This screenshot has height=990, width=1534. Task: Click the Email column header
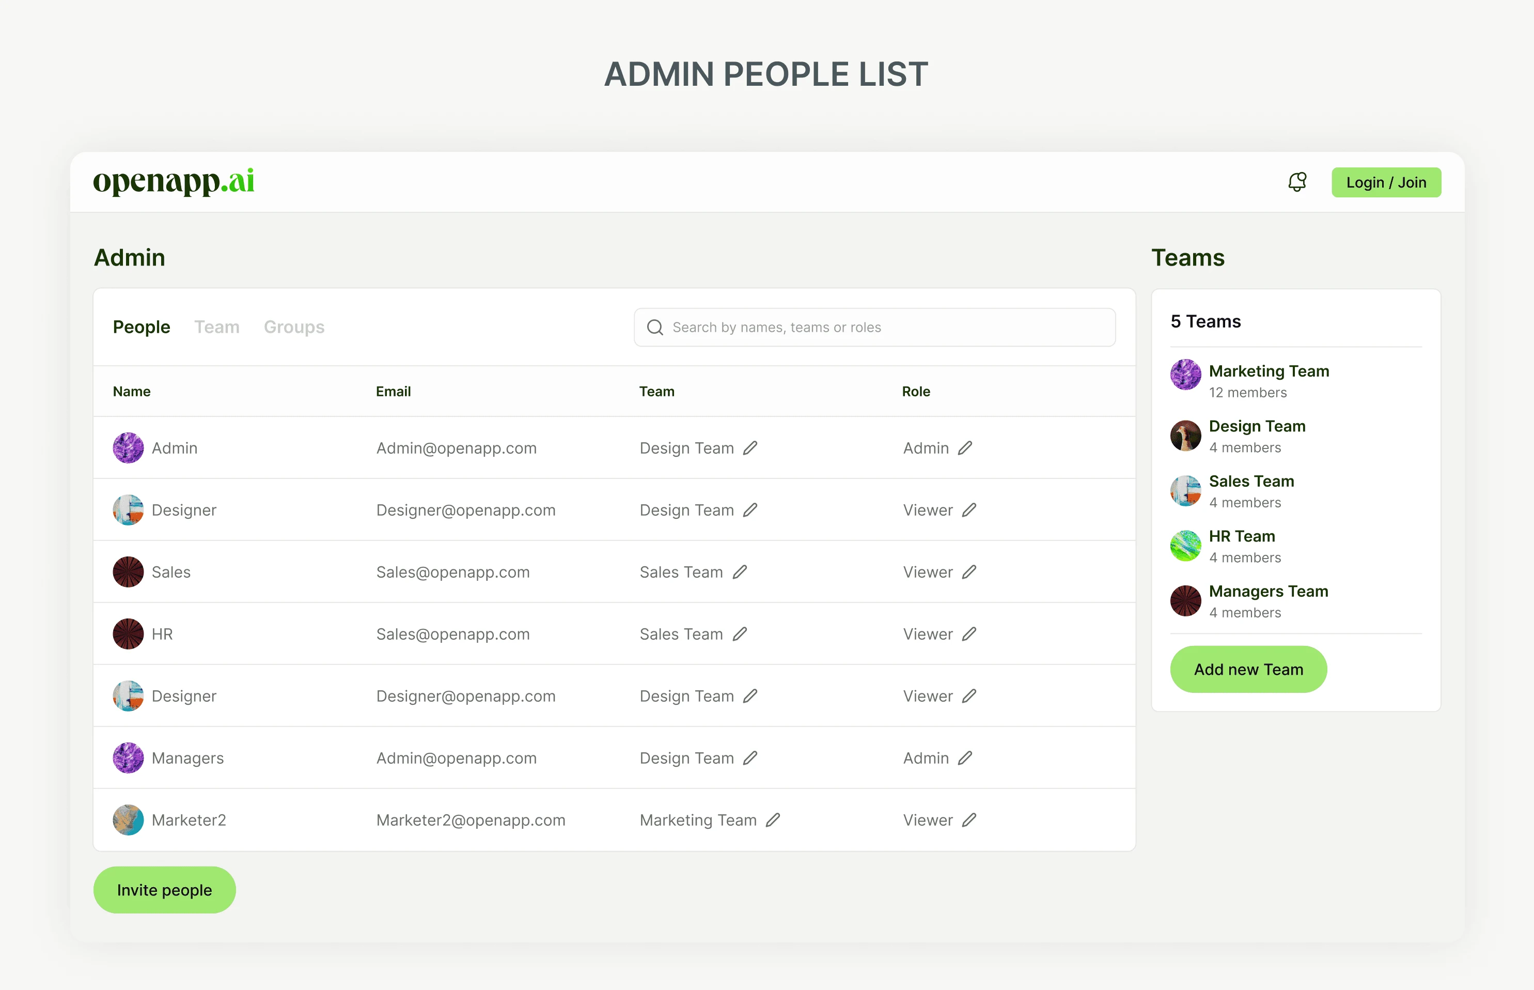tap(393, 392)
